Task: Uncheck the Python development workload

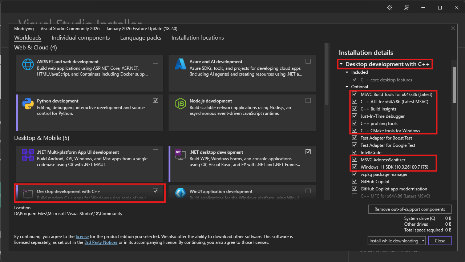Action: (155, 101)
